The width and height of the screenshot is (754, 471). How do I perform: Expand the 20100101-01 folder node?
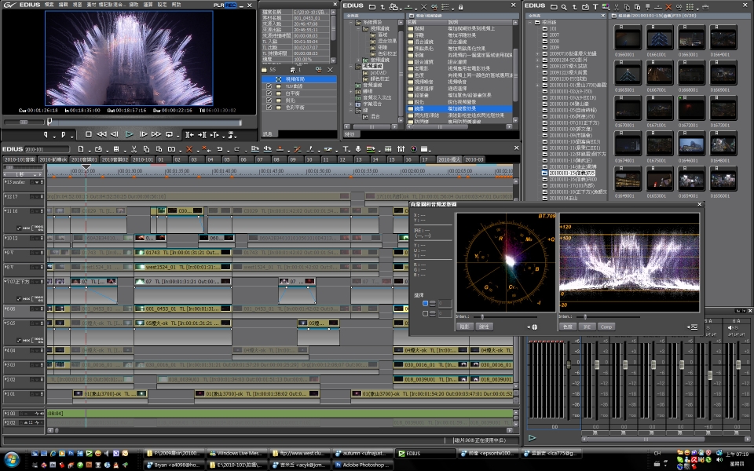click(538, 85)
